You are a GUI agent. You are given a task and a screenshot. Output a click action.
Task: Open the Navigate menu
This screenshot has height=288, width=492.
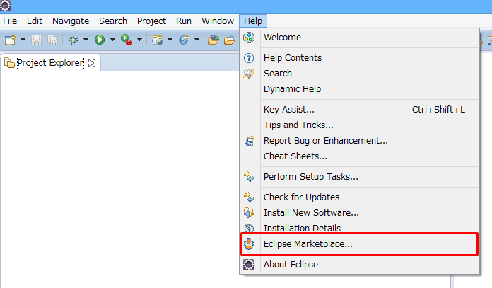[x=71, y=21]
